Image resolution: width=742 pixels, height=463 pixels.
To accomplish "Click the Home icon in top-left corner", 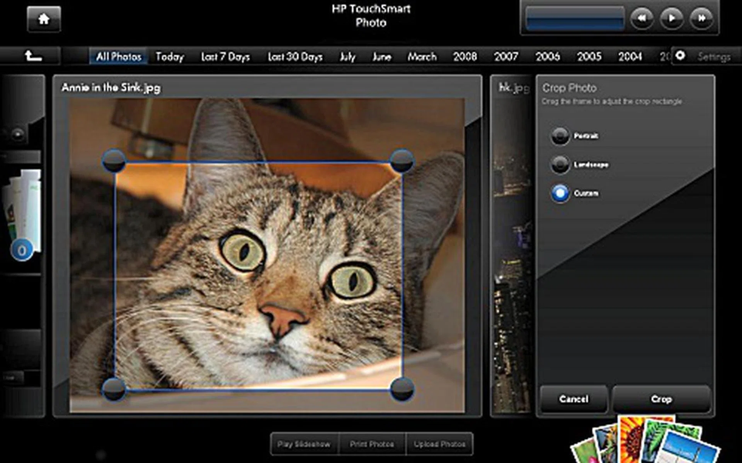I will 43,19.
